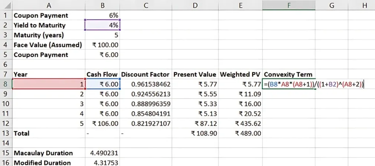The image size is (375, 166).
Task: Click the Discount Factor column title cell
Action: coord(146,74)
